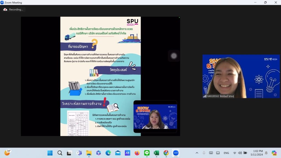This screenshot has width=281, height=158.
Task: Launch Firefox from the taskbar
Action: pyautogui.click(x=137, y=153)
